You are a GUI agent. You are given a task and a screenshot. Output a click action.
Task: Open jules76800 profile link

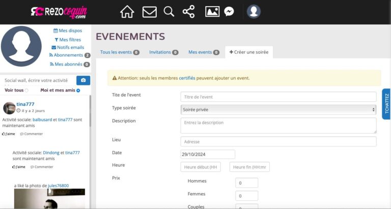59,186
